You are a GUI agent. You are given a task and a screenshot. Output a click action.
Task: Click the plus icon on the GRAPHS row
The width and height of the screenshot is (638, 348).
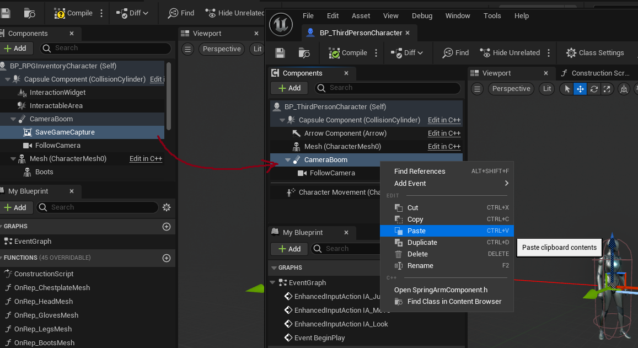[167, 226]
